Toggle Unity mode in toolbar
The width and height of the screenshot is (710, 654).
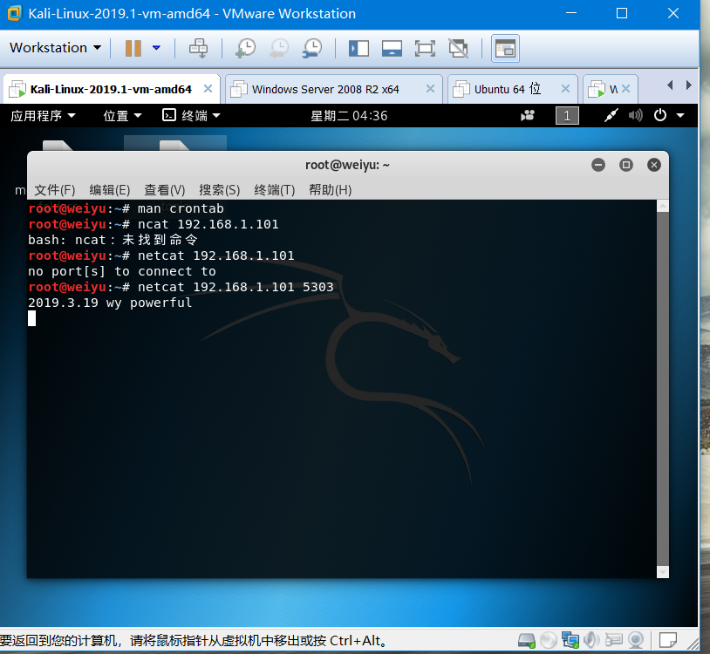coord(458,48)
